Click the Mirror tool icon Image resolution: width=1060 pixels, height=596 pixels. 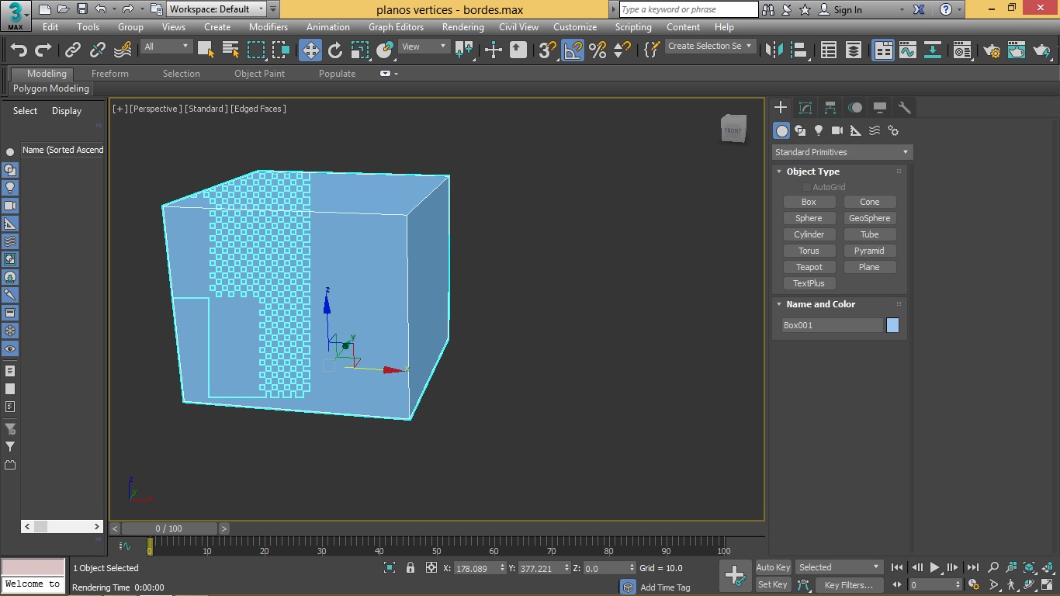(774, 50)
